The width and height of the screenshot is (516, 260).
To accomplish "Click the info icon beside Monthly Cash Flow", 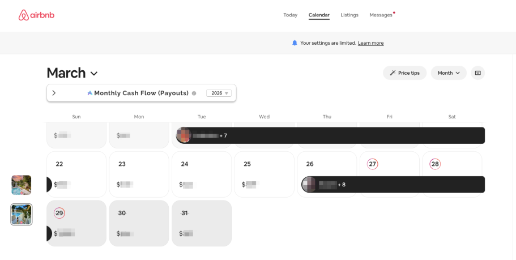I will coord(194,93).
